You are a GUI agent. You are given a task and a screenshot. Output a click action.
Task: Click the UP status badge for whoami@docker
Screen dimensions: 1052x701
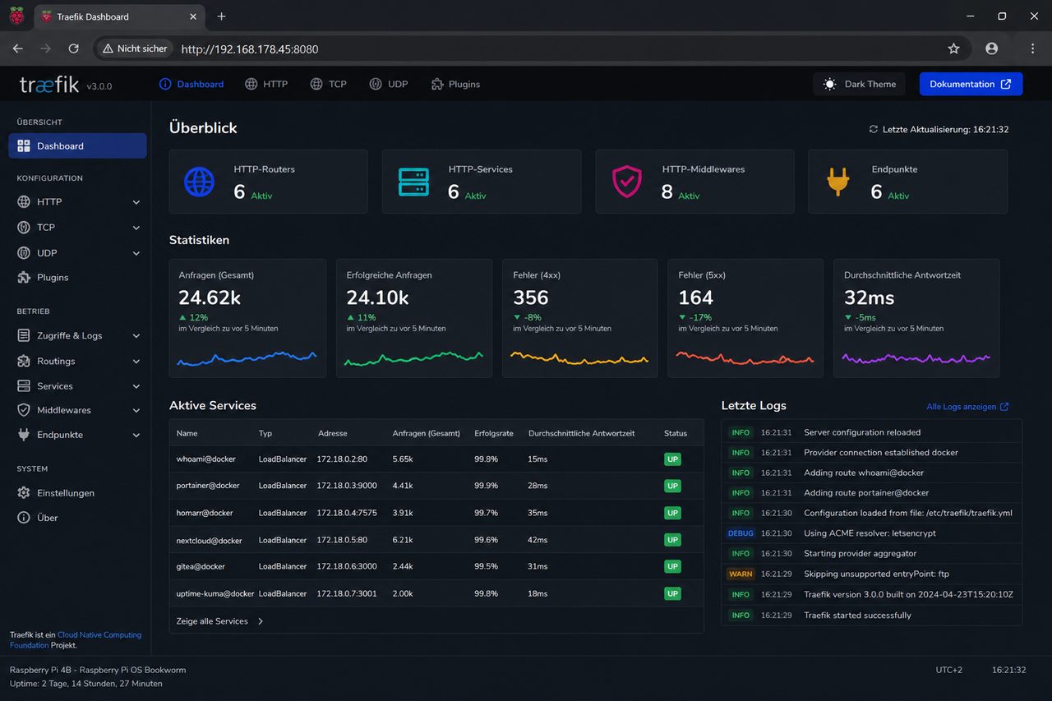[673, 459]
